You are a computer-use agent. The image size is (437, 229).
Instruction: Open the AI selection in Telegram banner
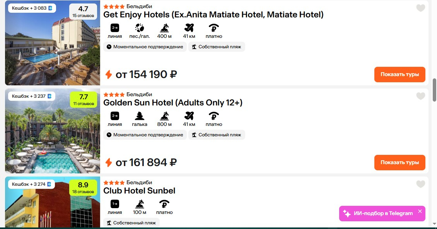point(379,214)
